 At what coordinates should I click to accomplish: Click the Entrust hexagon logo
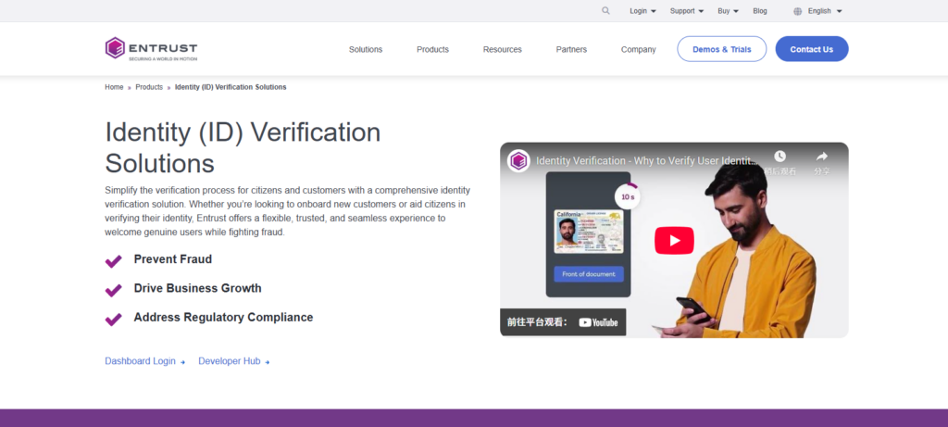click(x=115, y=48)
